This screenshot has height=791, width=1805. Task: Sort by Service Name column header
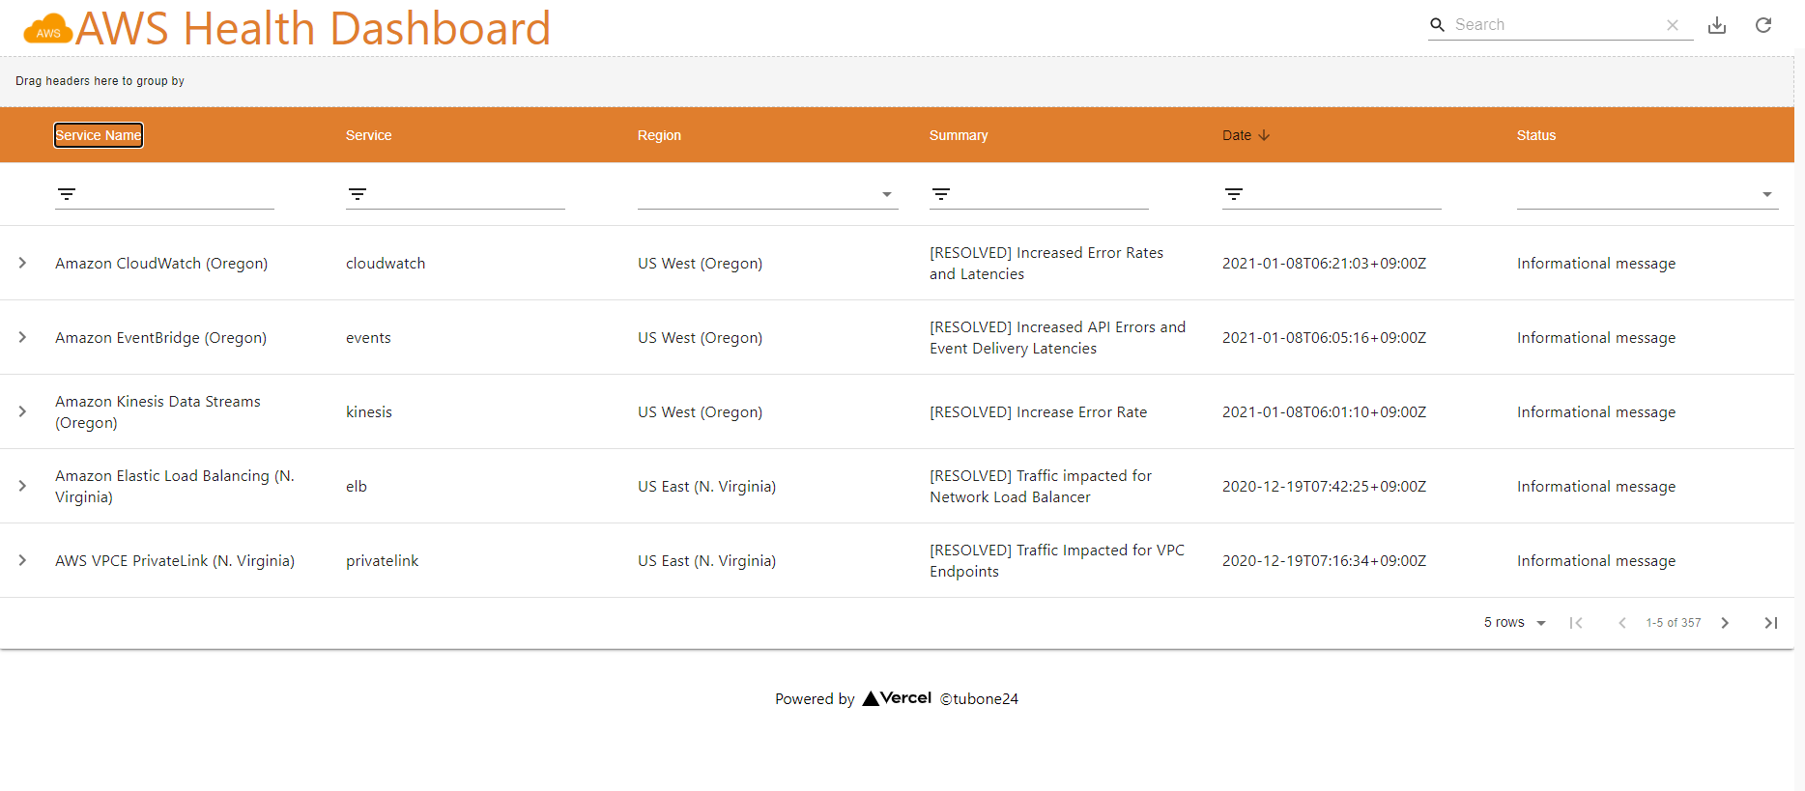tap(99, 135)
